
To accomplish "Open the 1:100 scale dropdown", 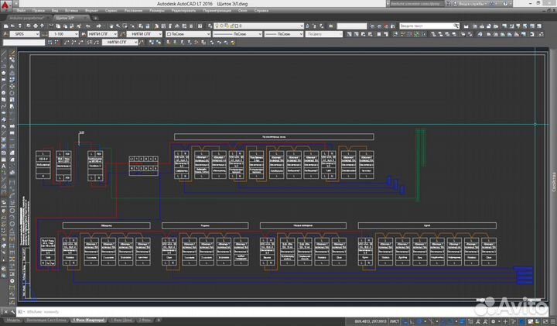I will coord(78,34).
